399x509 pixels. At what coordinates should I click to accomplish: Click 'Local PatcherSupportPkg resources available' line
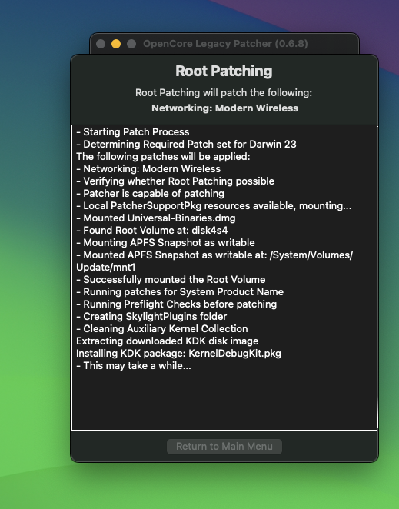tap(214, 206)
